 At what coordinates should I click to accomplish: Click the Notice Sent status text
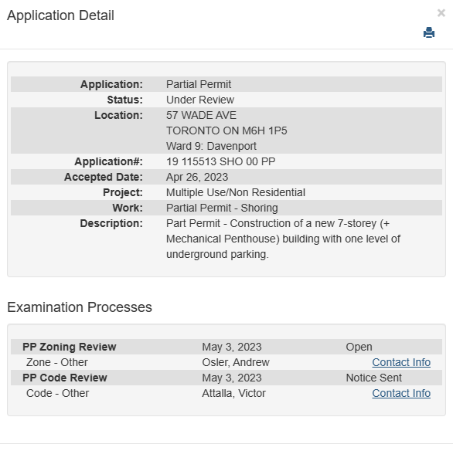coord(374,378)
